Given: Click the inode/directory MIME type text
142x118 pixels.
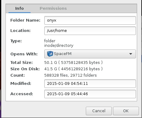Looking at the screenshot, I should point(59,46).
